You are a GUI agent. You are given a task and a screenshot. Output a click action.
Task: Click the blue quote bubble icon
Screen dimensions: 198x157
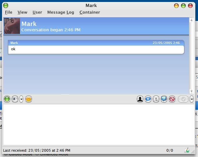pos(164,99)
